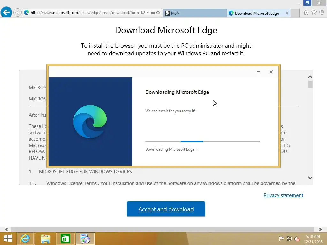Image resolution: width=327 pixels, height=245 pixels.
Task: Click the browser Forward arrow button
Action: [18, 12]
